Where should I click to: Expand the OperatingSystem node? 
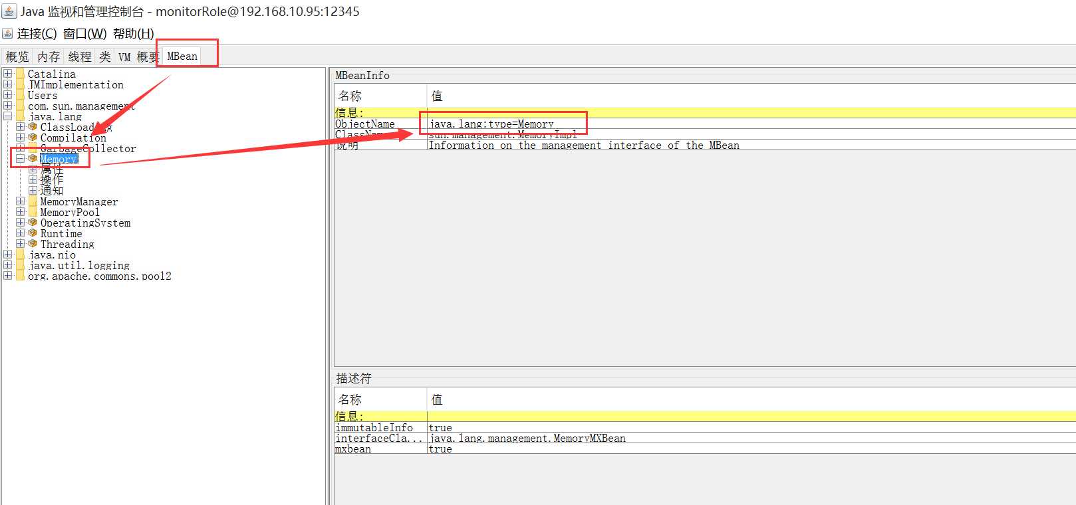[x=20, y=223]
